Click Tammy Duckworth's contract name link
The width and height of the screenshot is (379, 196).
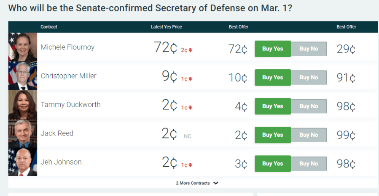[70, 105]
